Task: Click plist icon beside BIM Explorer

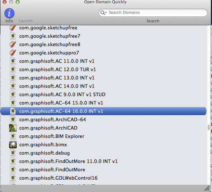Action: [x=13, y=136]
